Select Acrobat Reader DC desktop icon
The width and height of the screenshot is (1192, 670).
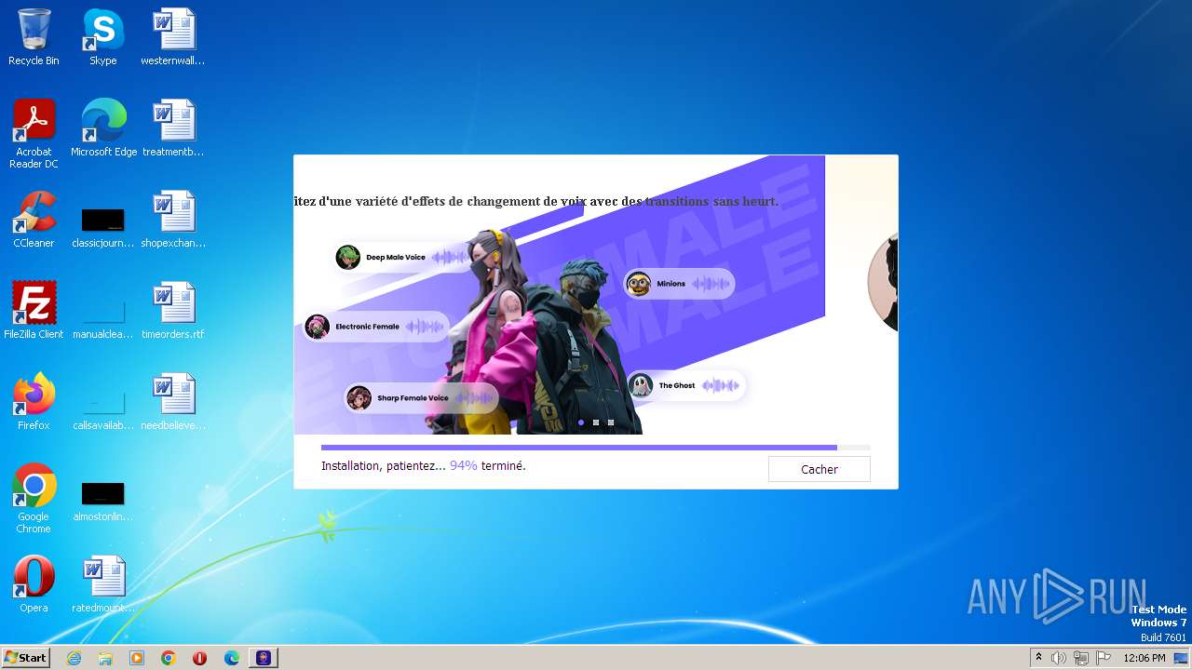34,133
